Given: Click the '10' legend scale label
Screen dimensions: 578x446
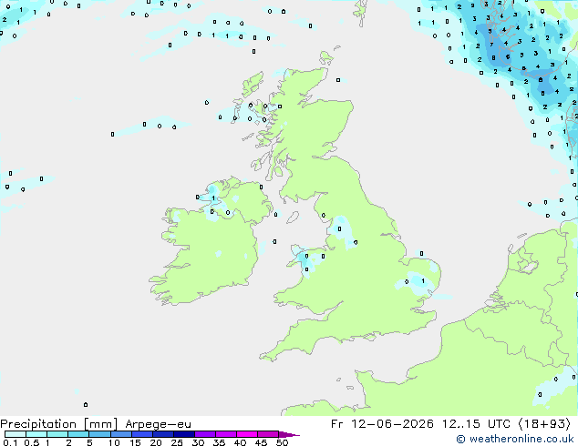Looking at the screenshot, I should [x=114, y=442].
